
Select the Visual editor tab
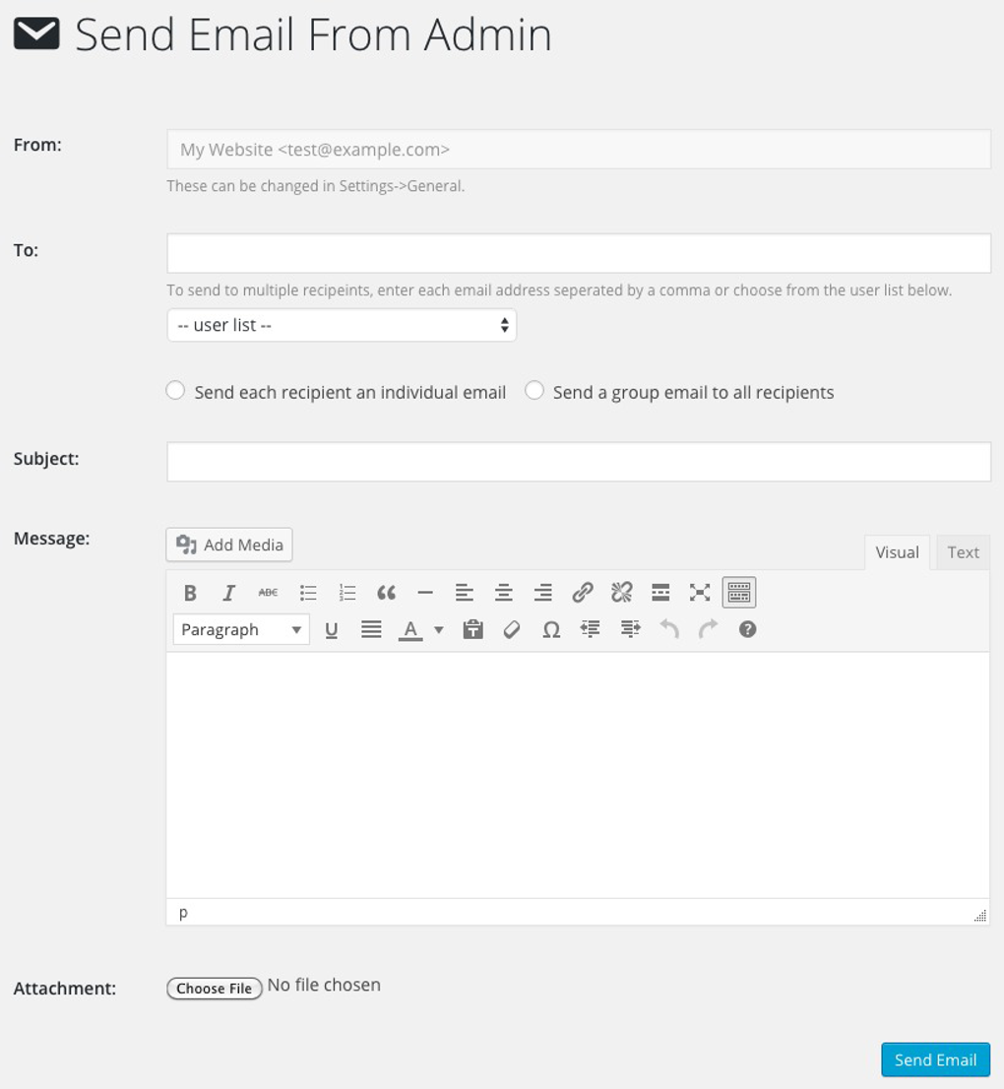coord(897,551)
